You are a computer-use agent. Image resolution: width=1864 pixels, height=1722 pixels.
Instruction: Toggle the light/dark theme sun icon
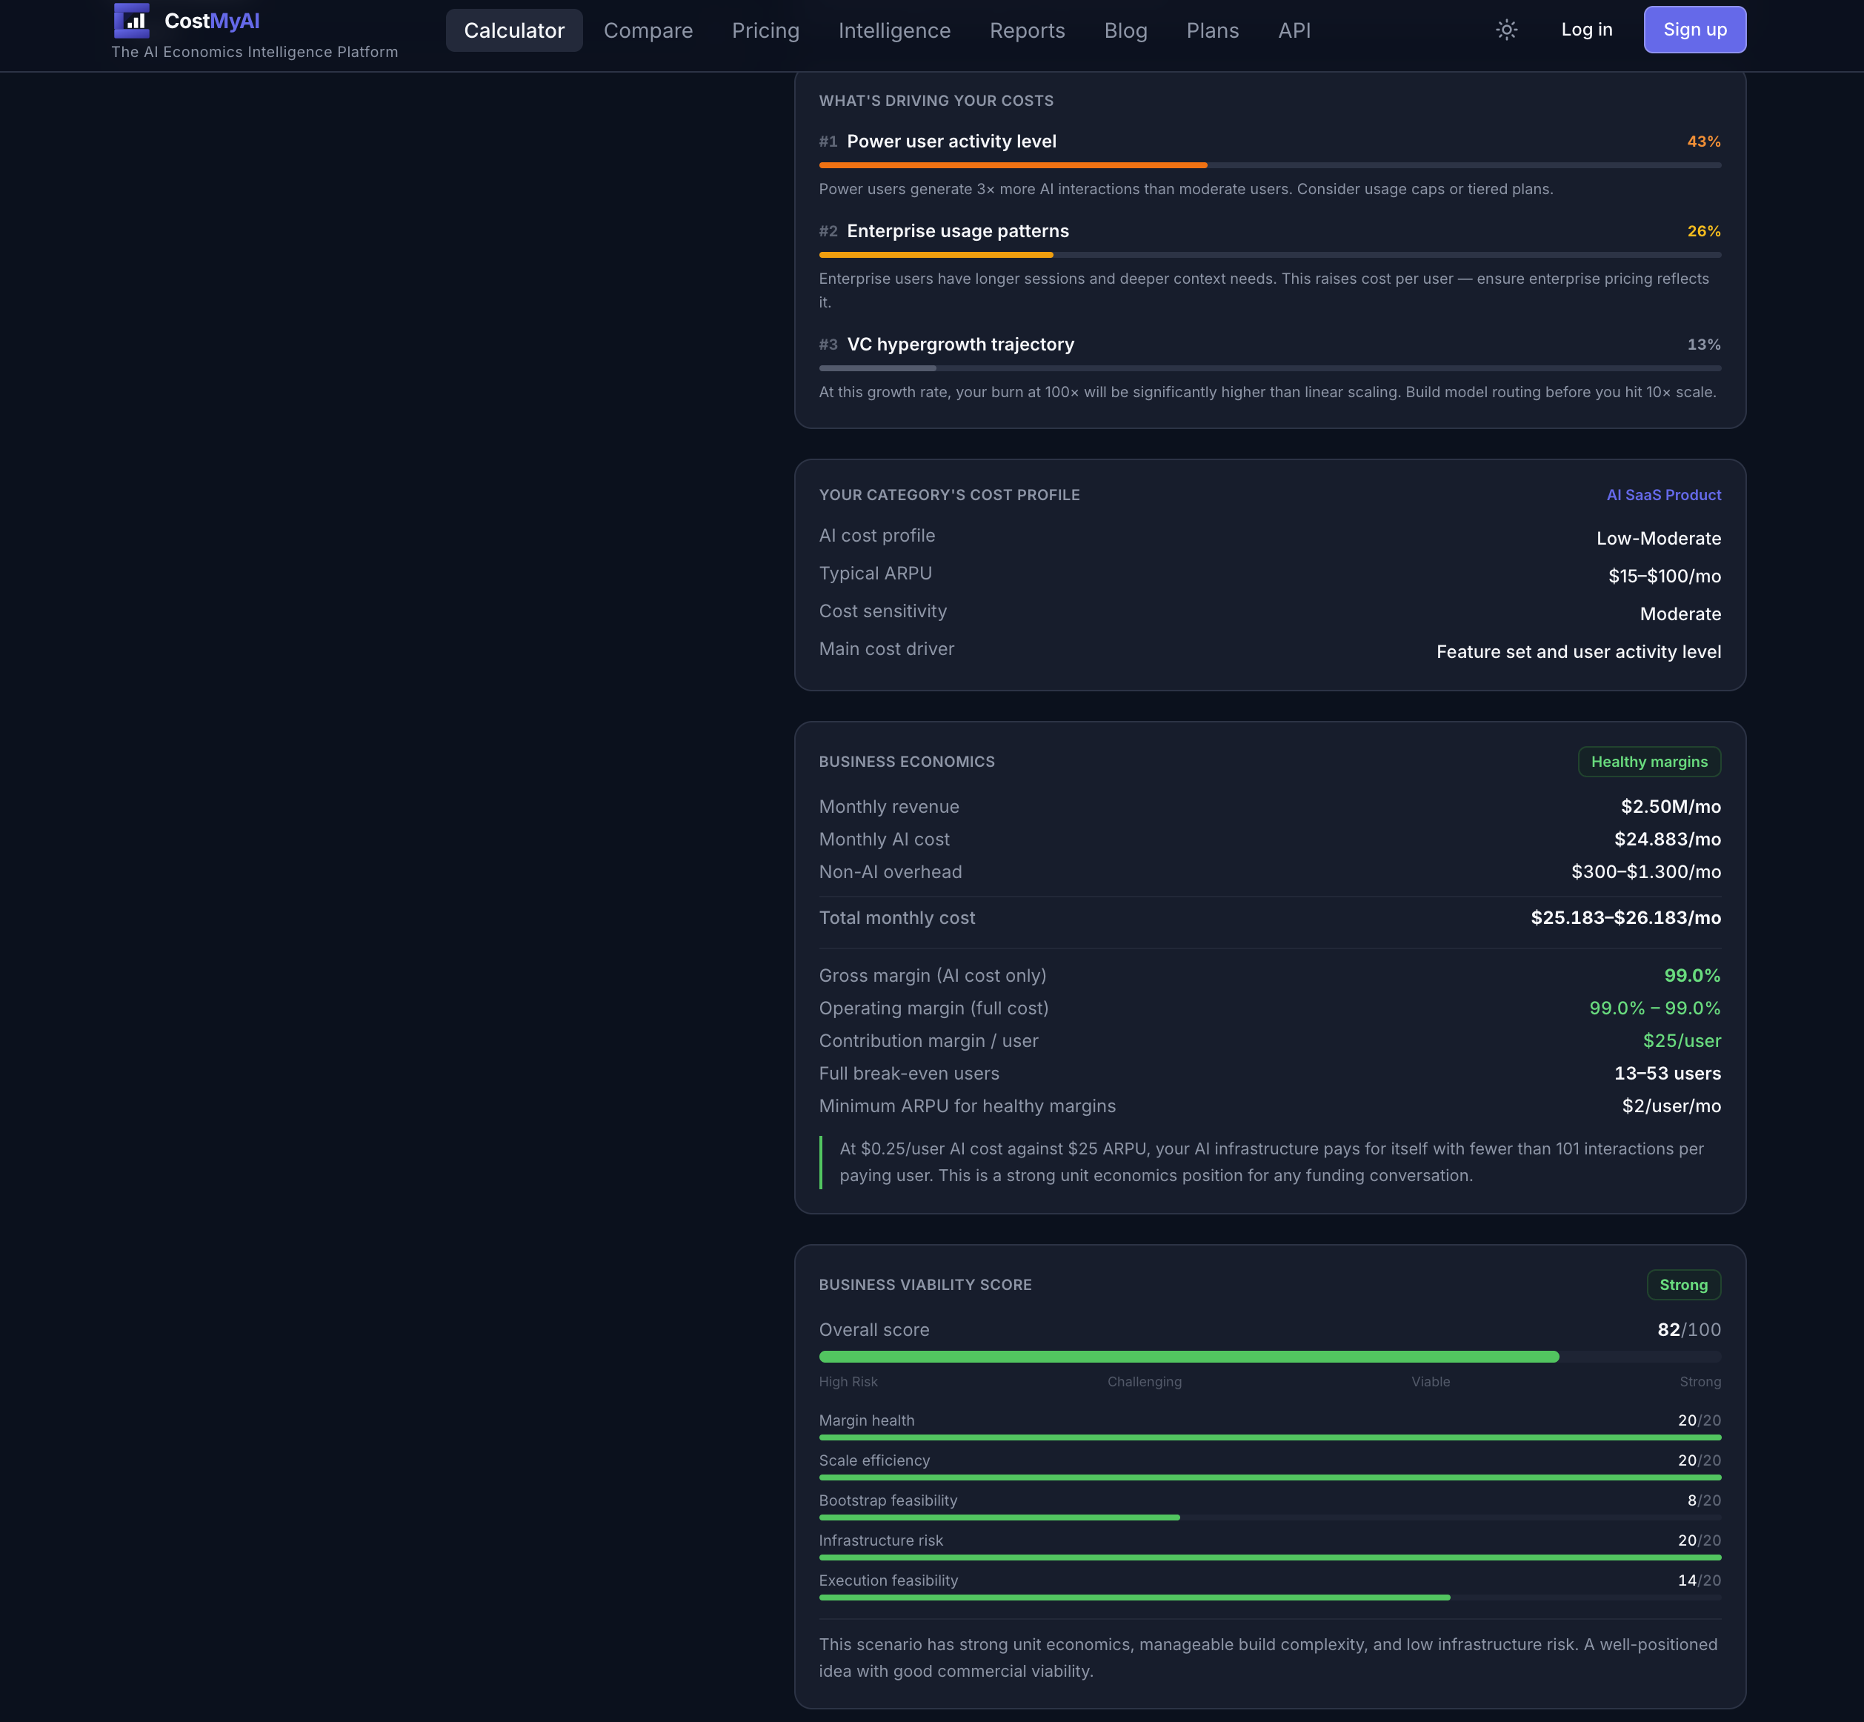pyautogui.click(x=1506, y=30)
